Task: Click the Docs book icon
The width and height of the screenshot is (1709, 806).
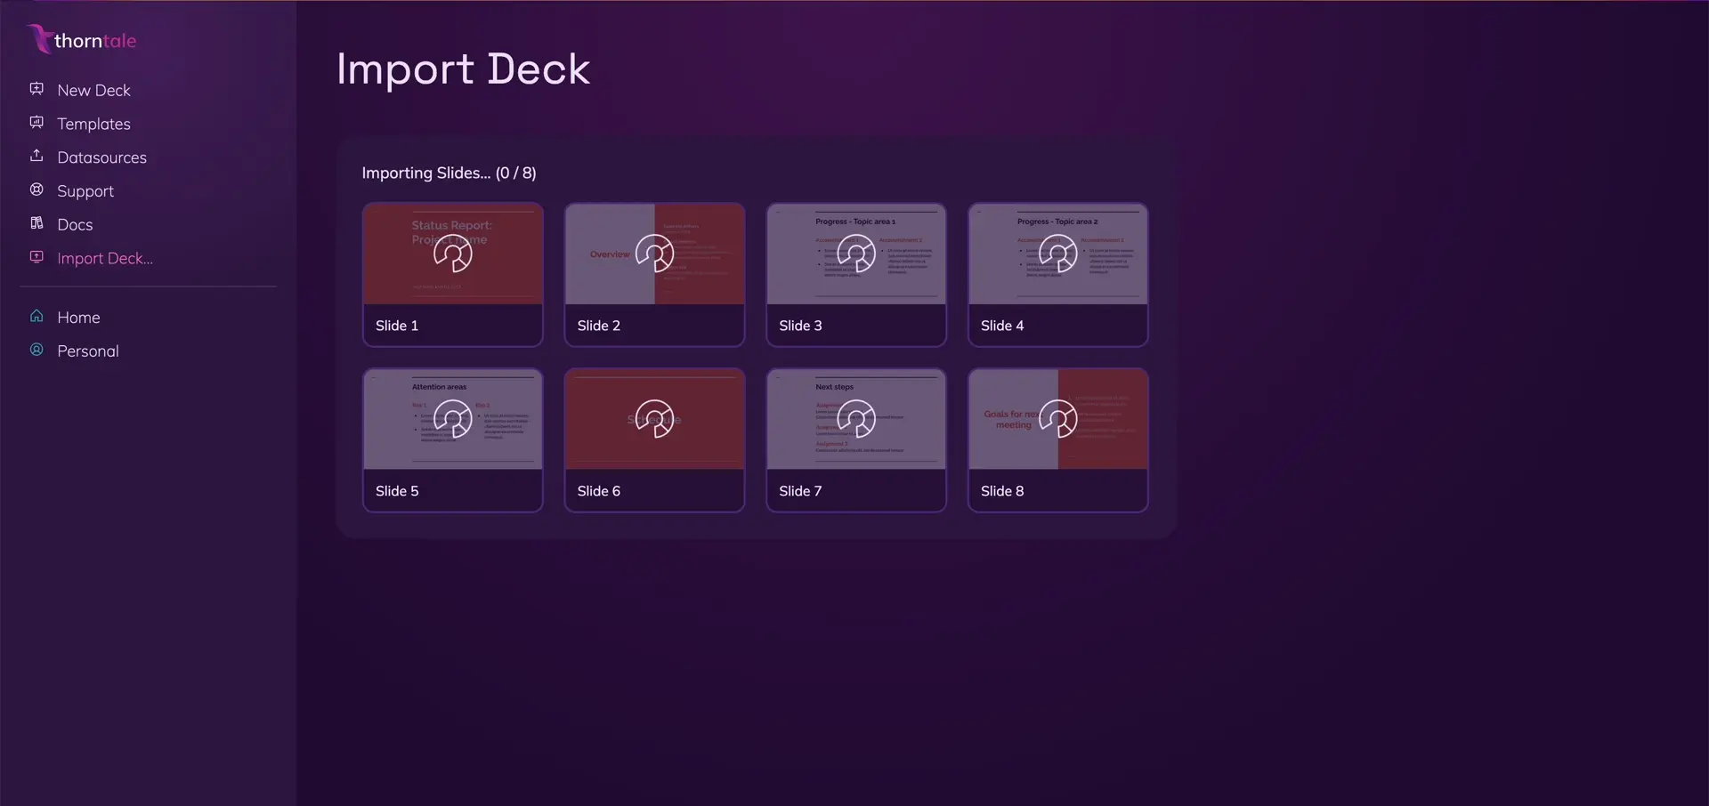Action: 36,223
